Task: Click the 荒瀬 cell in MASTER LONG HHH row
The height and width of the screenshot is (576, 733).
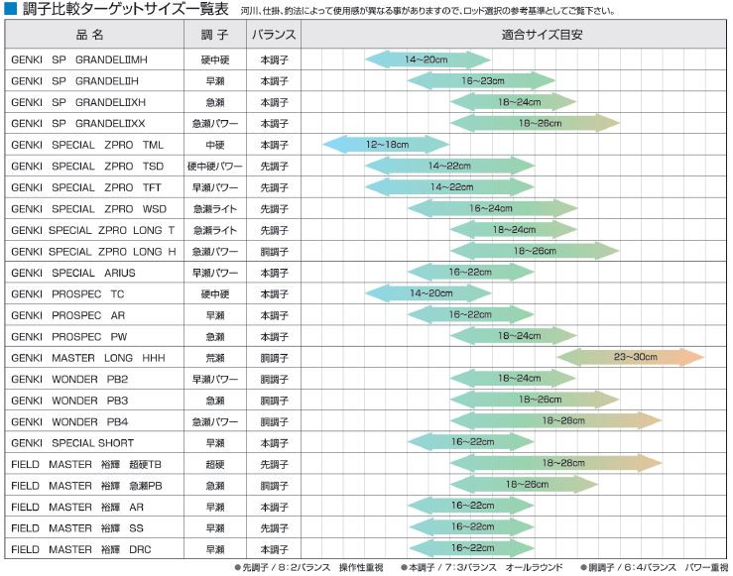Action: [x=215, y=358]
